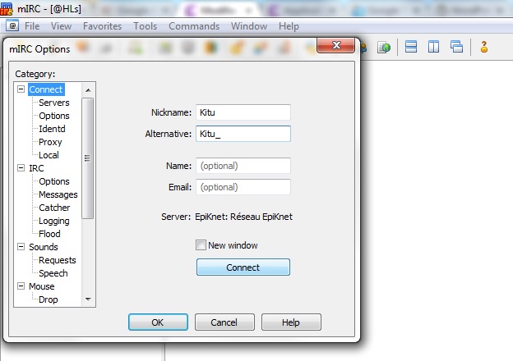The width and height of the screenshot is (513, 361).
Task: Click the Connect button under New window
Action: (243, 267)
